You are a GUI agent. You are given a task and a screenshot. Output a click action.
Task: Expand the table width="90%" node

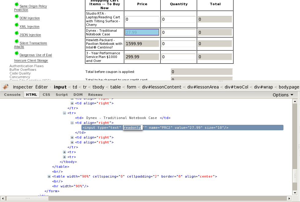click(x=49, y=176)
